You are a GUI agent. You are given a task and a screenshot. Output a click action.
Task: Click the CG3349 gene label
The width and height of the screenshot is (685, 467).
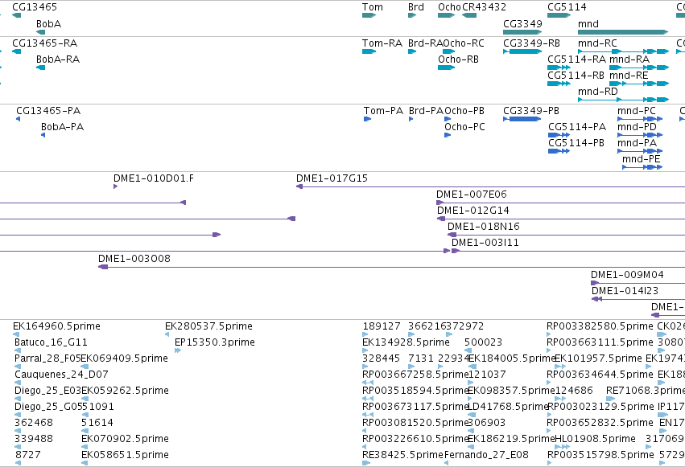(x=522, y=24)
